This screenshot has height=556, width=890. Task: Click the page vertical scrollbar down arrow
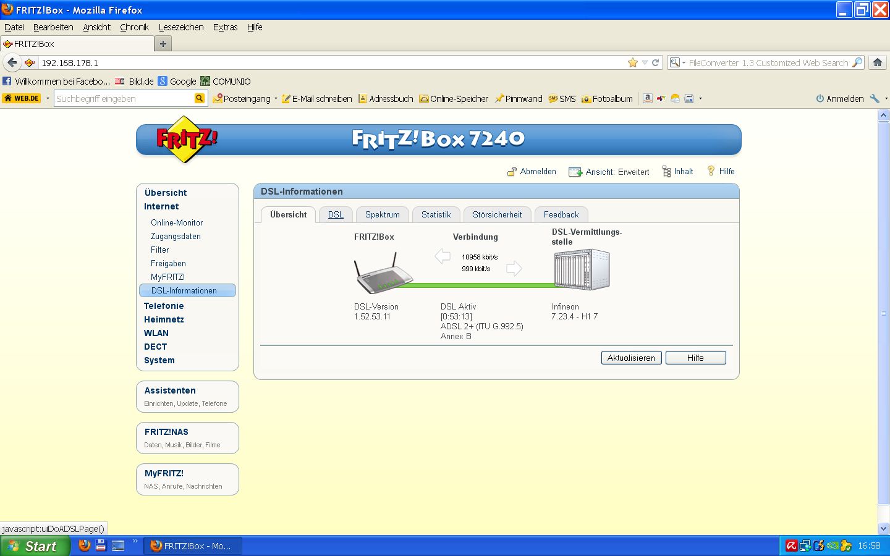pos(883,528)
